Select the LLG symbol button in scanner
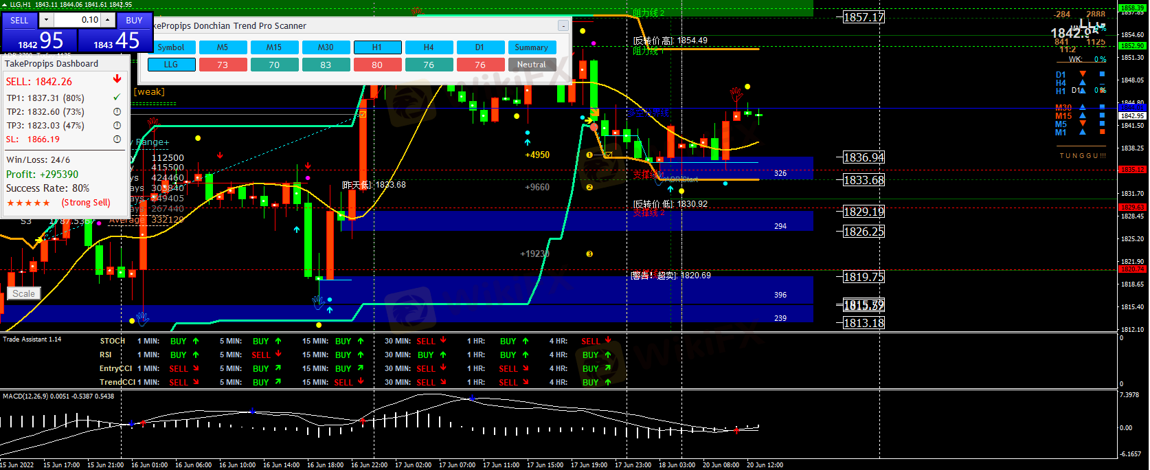 [x=171, y=65]
